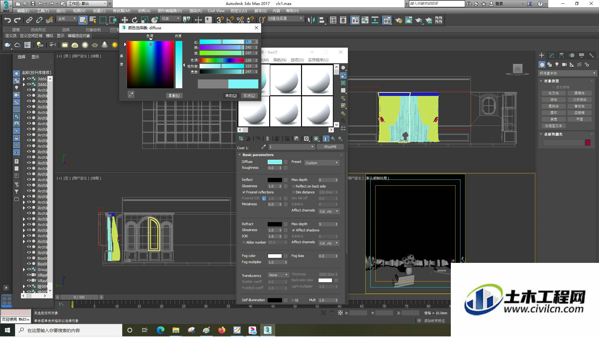Image resolution: width=599 pixels, height=337 pixels.
Task: Open the 渲染(R) menu
Action: [195, 11]
